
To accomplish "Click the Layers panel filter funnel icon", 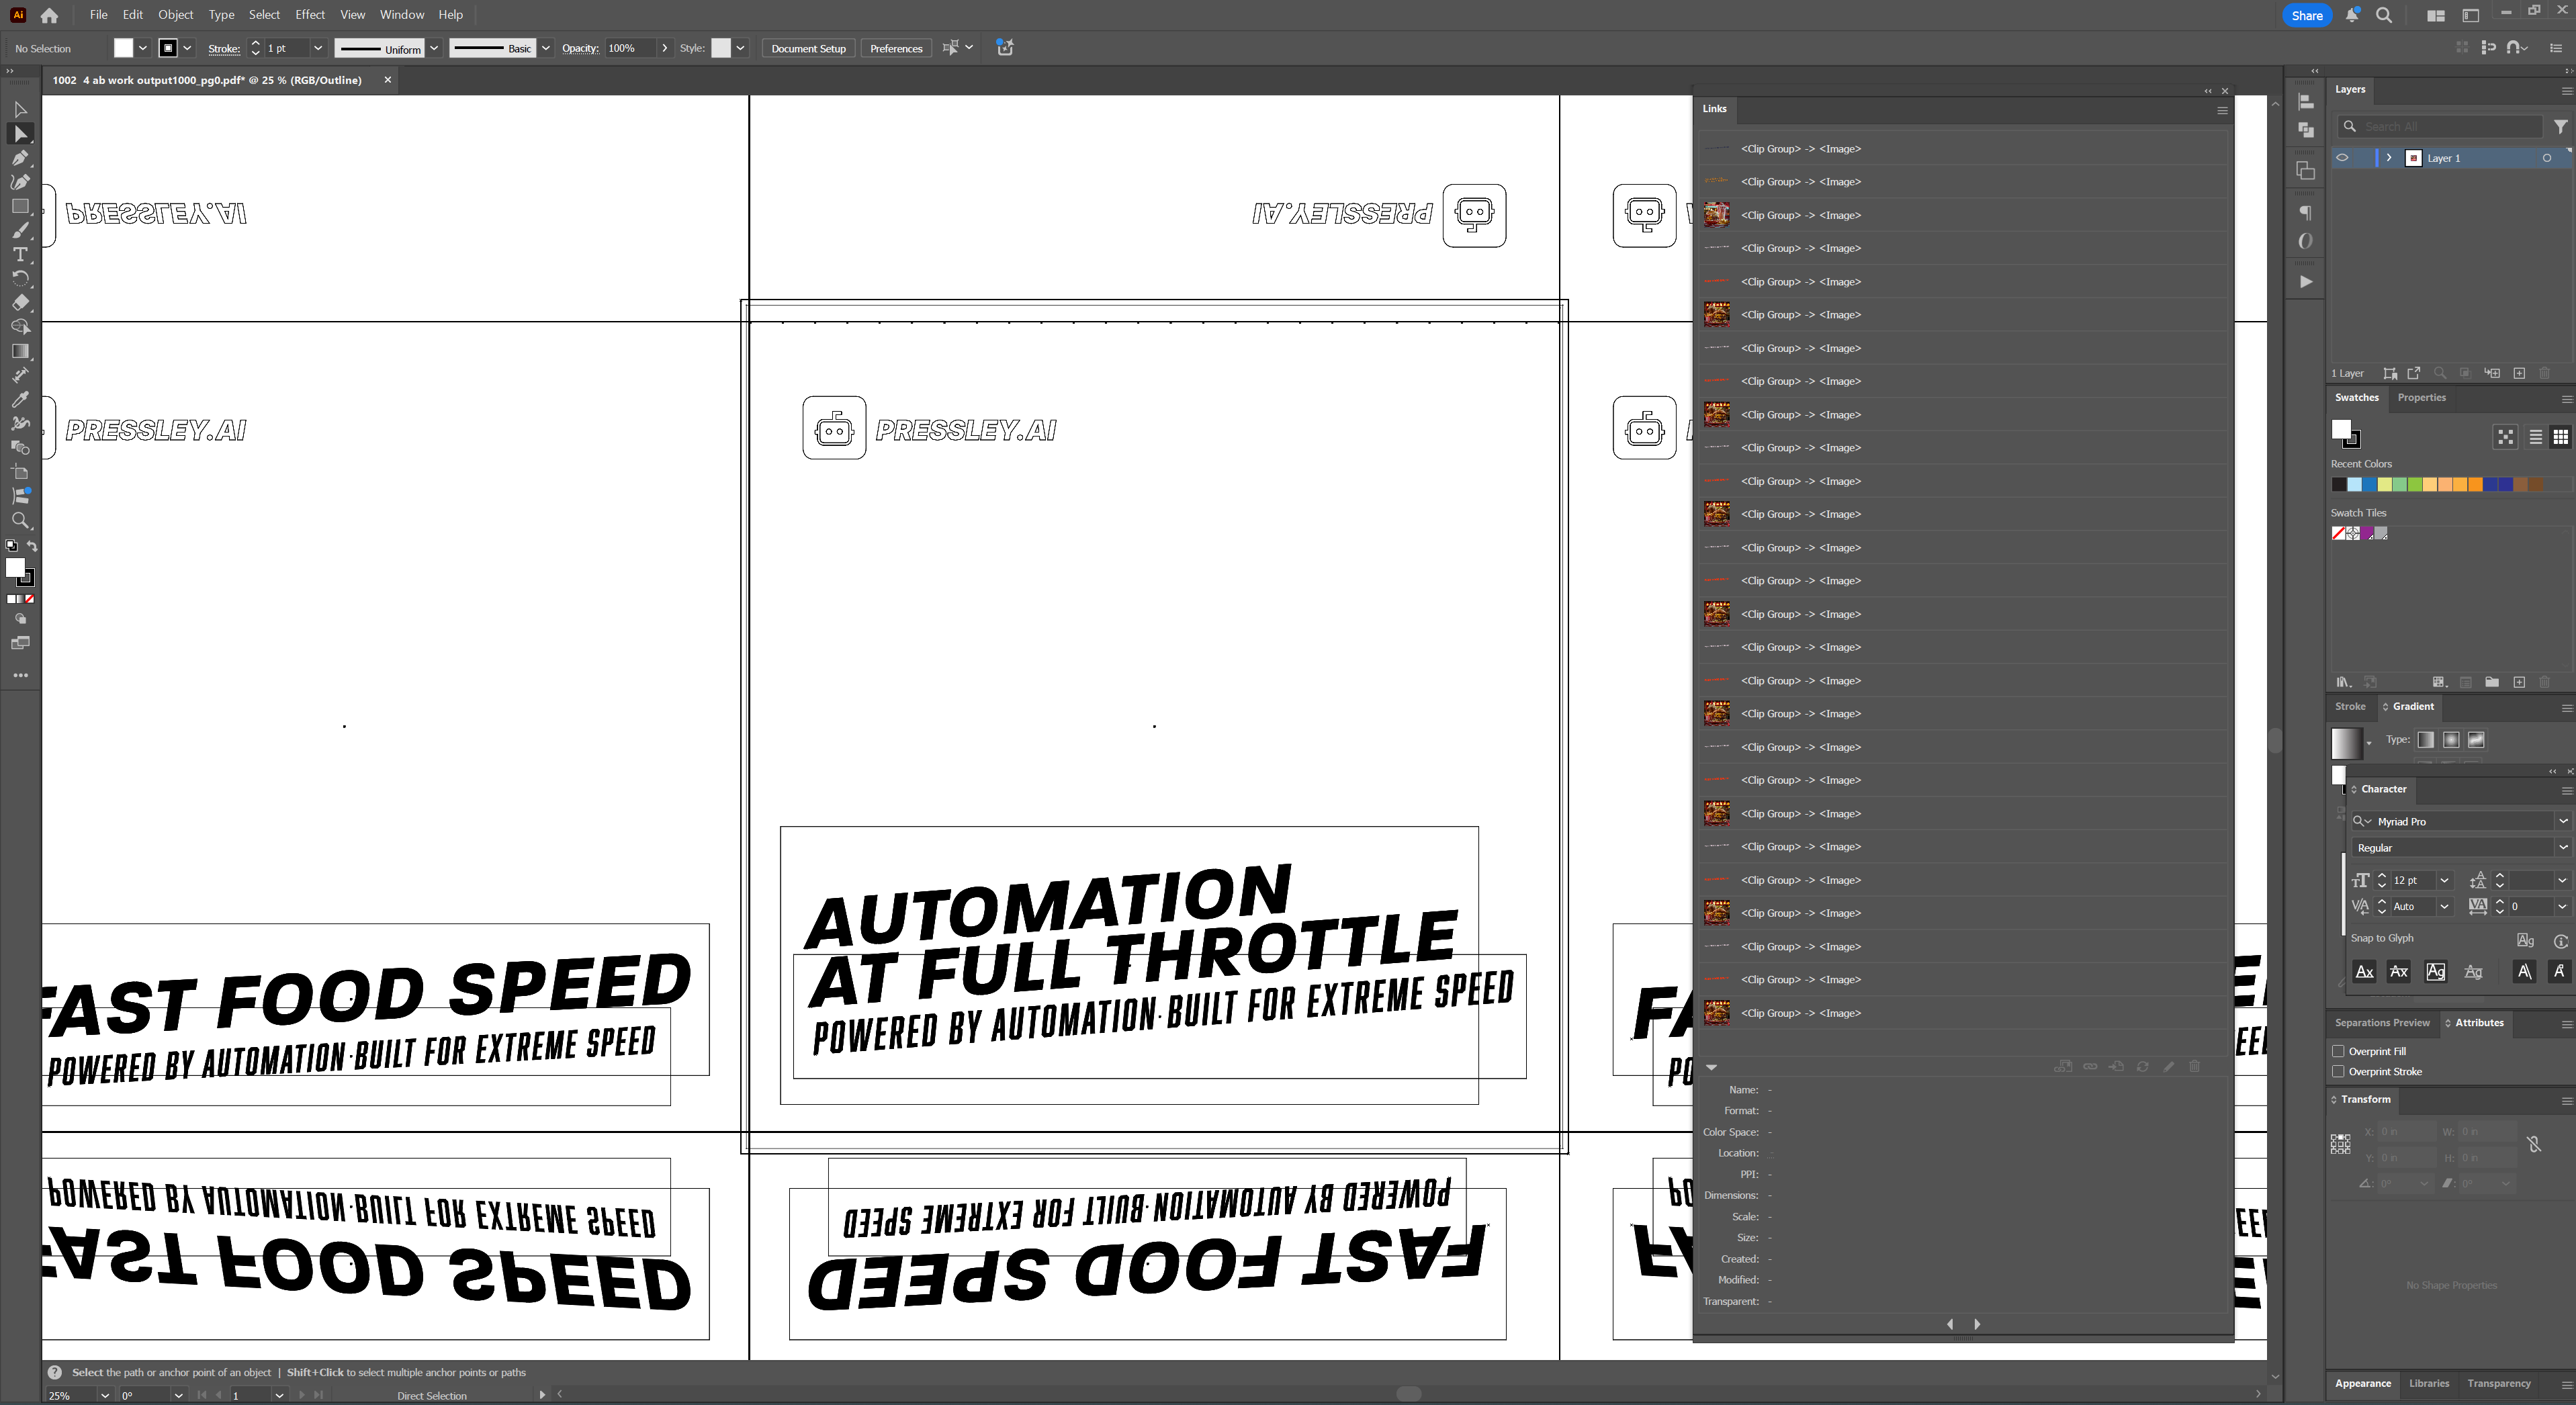I will click(x=2560, y=126).
